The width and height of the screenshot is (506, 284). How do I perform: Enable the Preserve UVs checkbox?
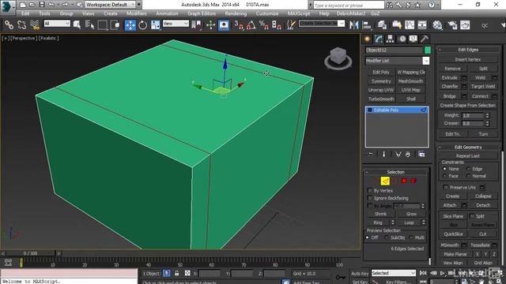(446, 188)
